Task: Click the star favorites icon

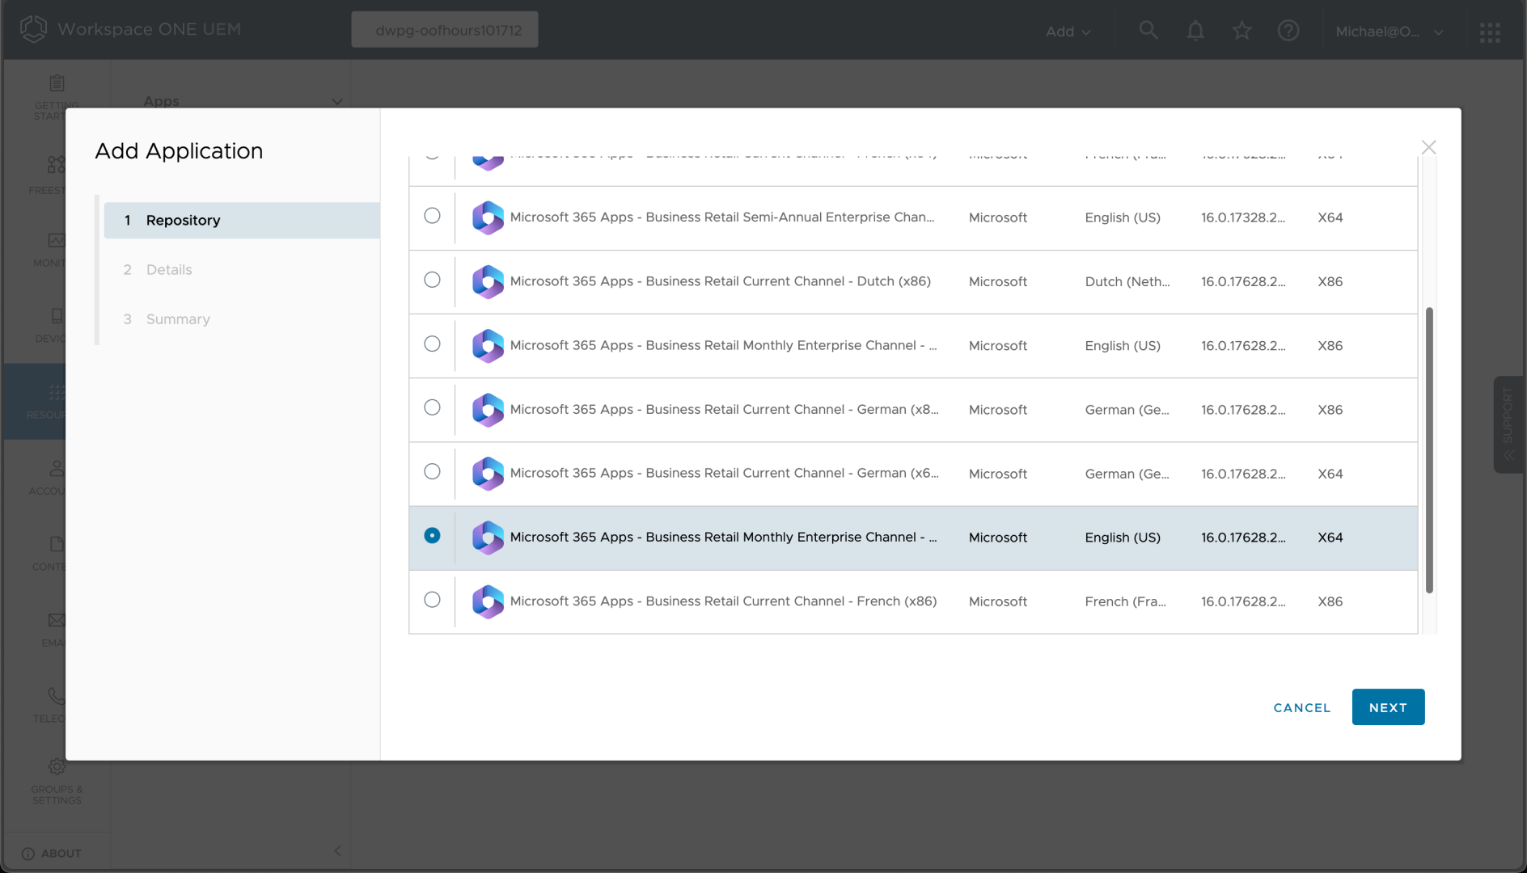Action: click(x=1241, y=31)
